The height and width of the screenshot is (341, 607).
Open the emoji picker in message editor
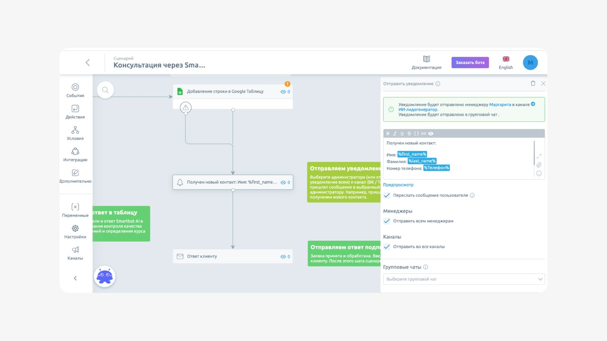click(x=539, y=174)
